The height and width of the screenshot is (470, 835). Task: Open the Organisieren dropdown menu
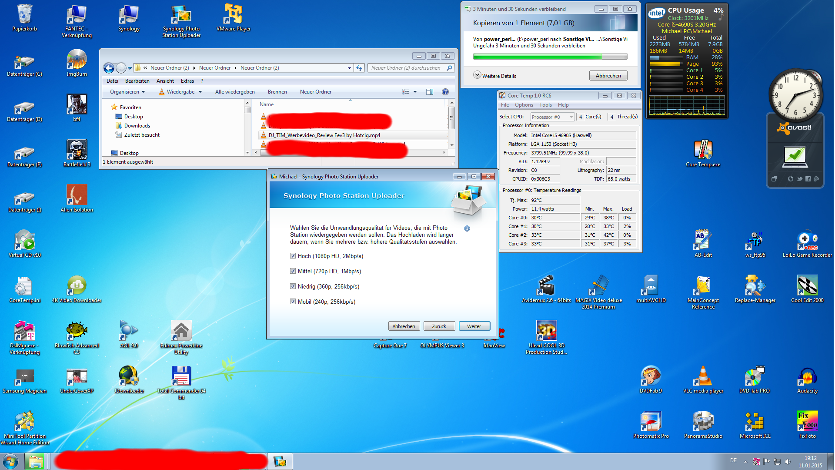(x=127, y=92)
